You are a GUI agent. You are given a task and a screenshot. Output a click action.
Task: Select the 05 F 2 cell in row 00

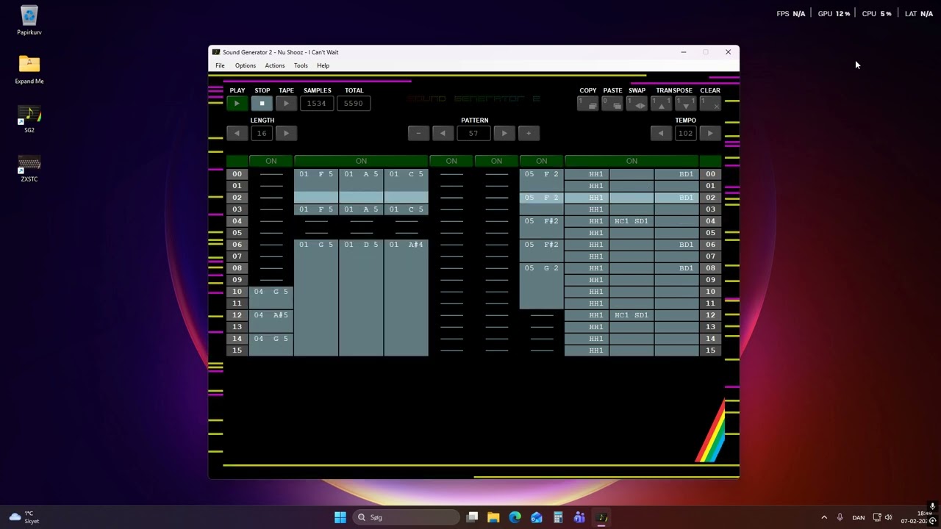coord(542,174)
